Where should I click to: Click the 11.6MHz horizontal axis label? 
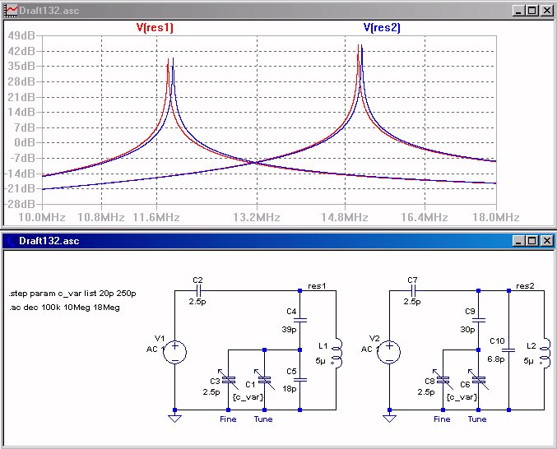[156, 217]
